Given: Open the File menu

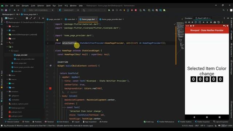Looking at the screenshot, I should [x=7, y=6].
